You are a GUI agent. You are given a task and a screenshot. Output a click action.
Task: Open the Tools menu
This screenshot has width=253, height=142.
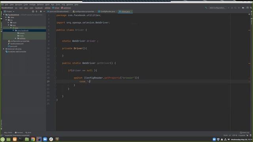tap(58, 4)
